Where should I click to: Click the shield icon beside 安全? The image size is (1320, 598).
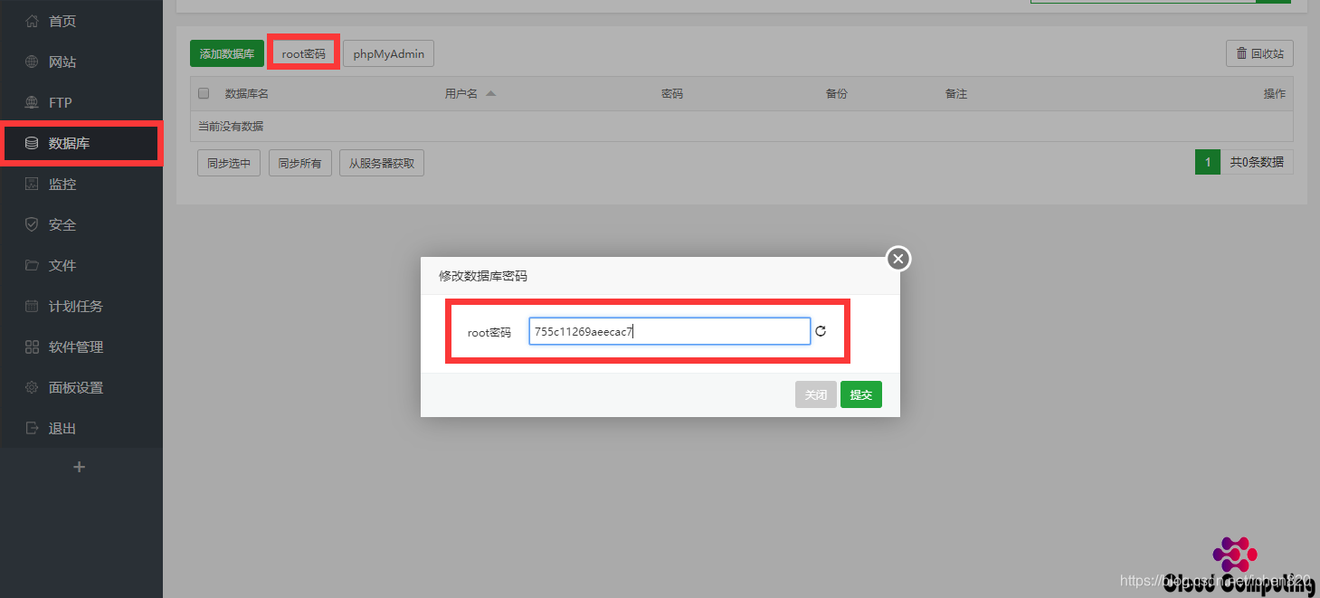click(x=32, y=224)
